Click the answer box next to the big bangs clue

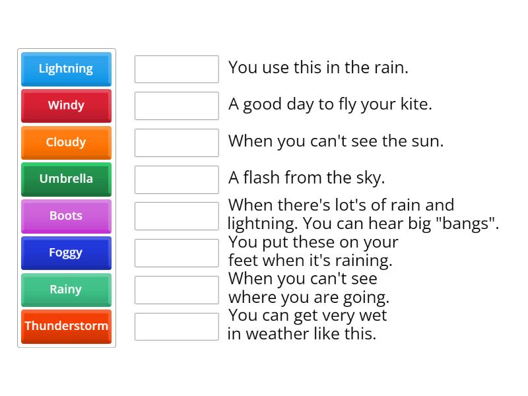[176, 215]
